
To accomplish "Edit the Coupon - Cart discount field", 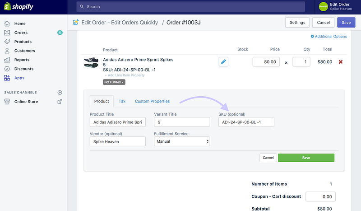I will coord(320,197).
